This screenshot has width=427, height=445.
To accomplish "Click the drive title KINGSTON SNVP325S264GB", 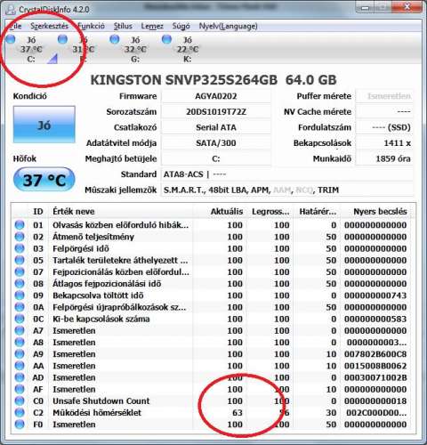I will pos(184,80).
